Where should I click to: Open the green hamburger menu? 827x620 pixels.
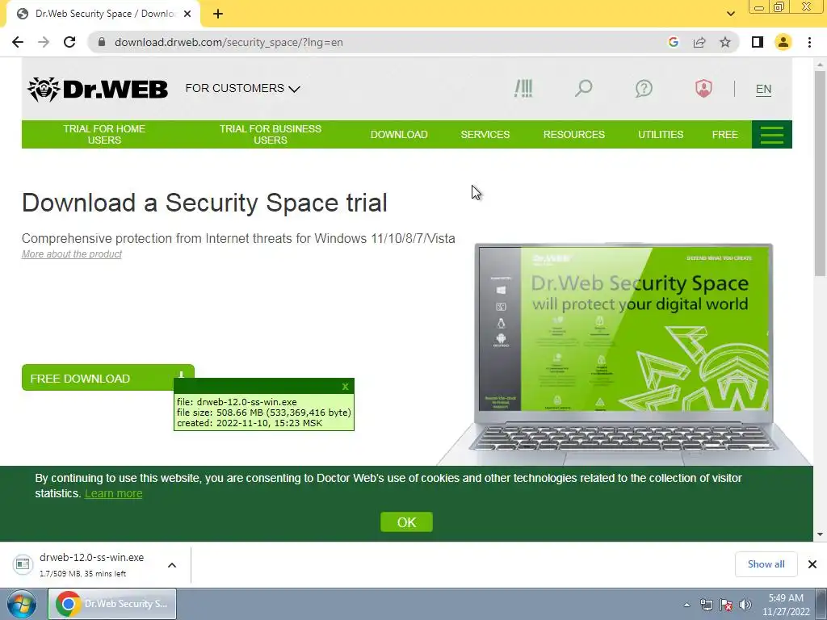click(x=771, y=135)
